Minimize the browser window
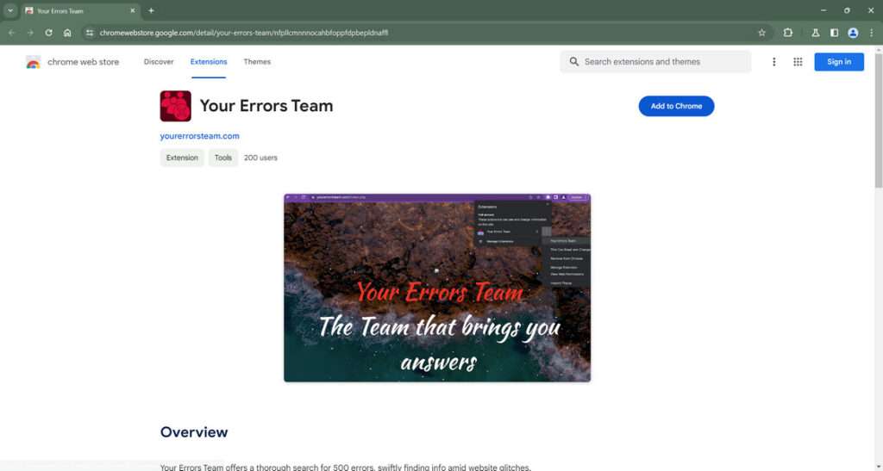The width and height of the screenshot is (883, 471). 824,10
